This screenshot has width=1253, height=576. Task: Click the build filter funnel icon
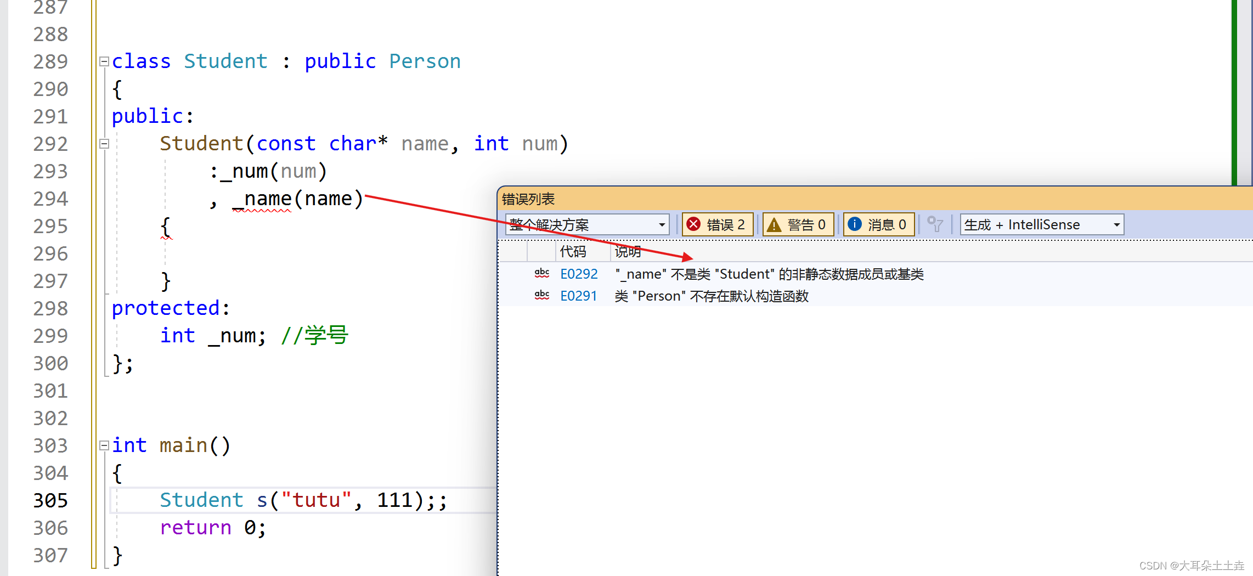coord(935,224)
